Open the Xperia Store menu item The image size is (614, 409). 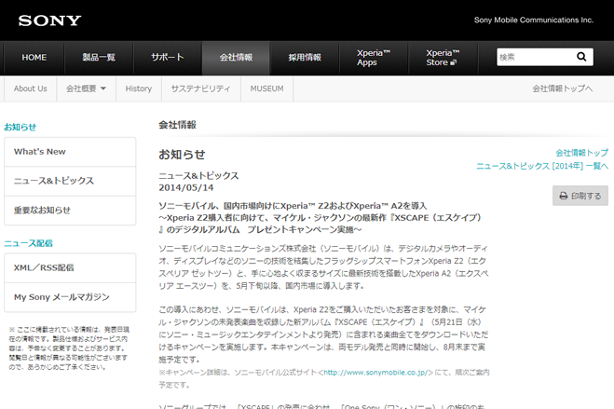[x=443, y=58]
